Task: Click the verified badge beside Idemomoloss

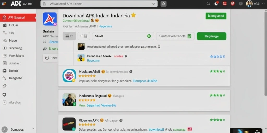Action: 131,72
